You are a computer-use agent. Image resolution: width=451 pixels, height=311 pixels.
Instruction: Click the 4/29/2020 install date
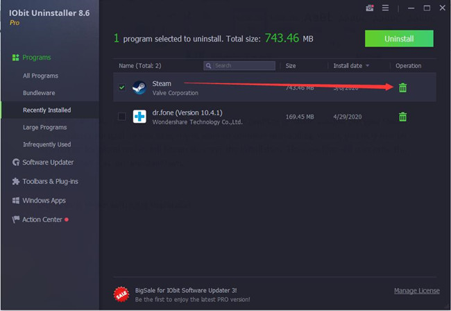coord(348,117)
